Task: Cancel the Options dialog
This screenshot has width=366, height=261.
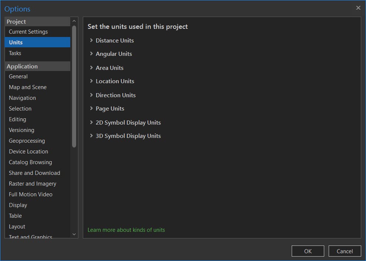Action: pyautogui.click(x=345, y=251)
